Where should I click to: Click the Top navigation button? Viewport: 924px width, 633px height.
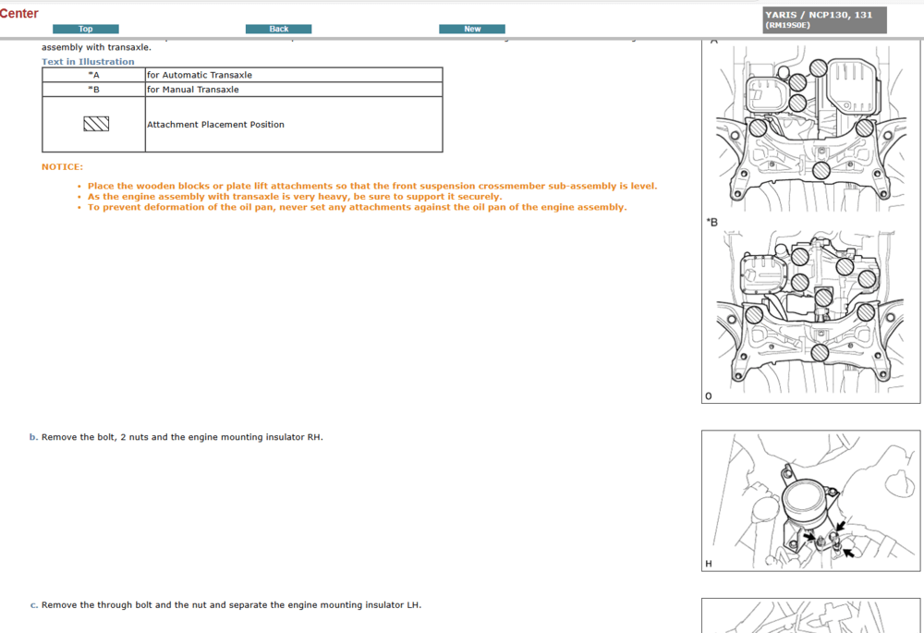tap(85, 30)
